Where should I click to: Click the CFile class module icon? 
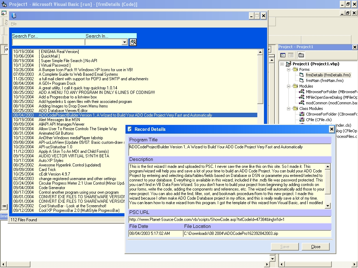(x=302, y=120)
